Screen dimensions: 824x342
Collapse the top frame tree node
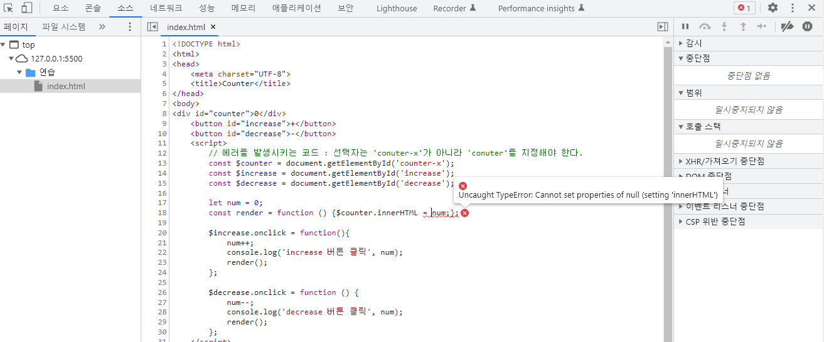pos(4,45)
